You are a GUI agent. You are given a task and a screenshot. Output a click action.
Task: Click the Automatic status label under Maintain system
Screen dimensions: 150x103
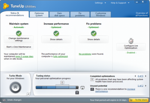click(x=19, y=27)
